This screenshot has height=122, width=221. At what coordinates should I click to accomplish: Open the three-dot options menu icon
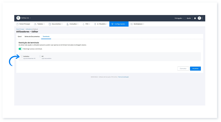point(202,18)
